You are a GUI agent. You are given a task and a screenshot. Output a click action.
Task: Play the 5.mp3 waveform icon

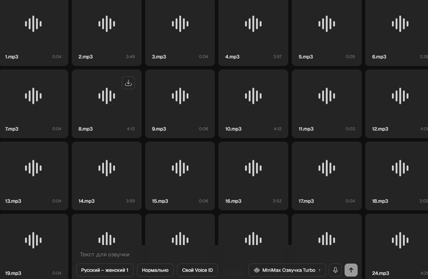pyautogui.click(x=327, y=24)
